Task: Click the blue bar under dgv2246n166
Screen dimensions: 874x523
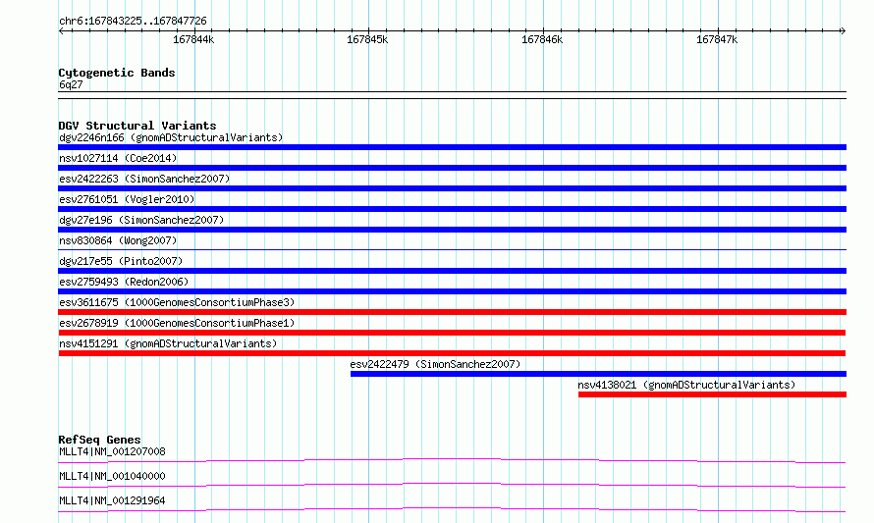Action: 452,147
